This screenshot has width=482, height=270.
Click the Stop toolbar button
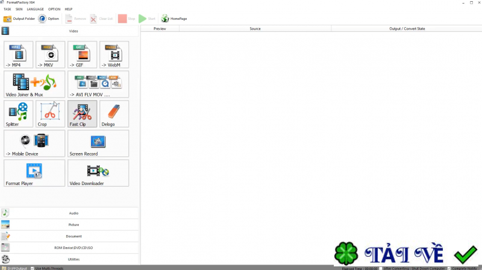tap(127, 19)
